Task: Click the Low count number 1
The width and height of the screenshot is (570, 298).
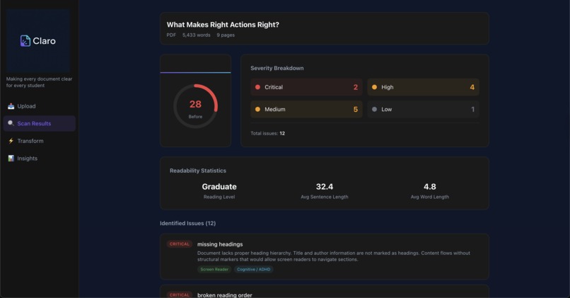Action: point(473,109)
